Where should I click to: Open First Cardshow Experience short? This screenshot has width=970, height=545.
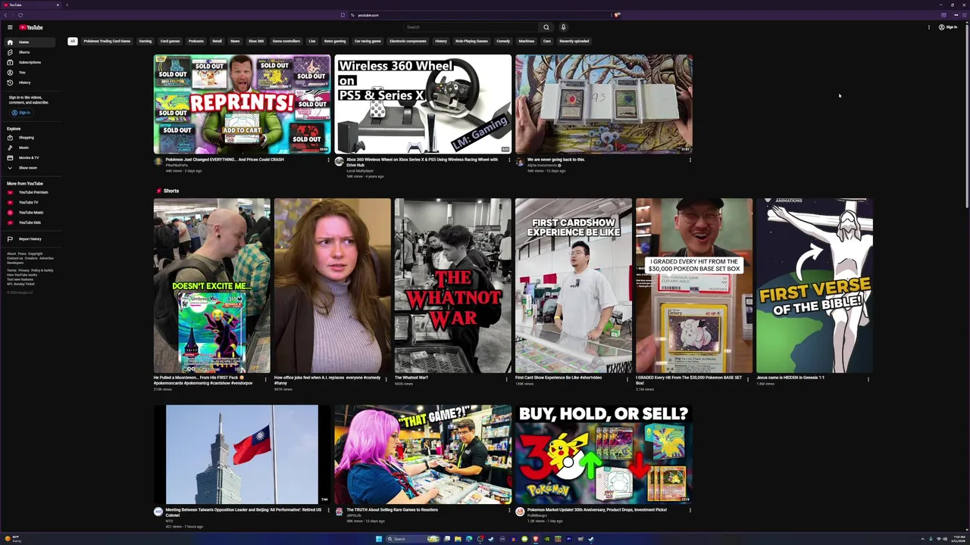574,285
